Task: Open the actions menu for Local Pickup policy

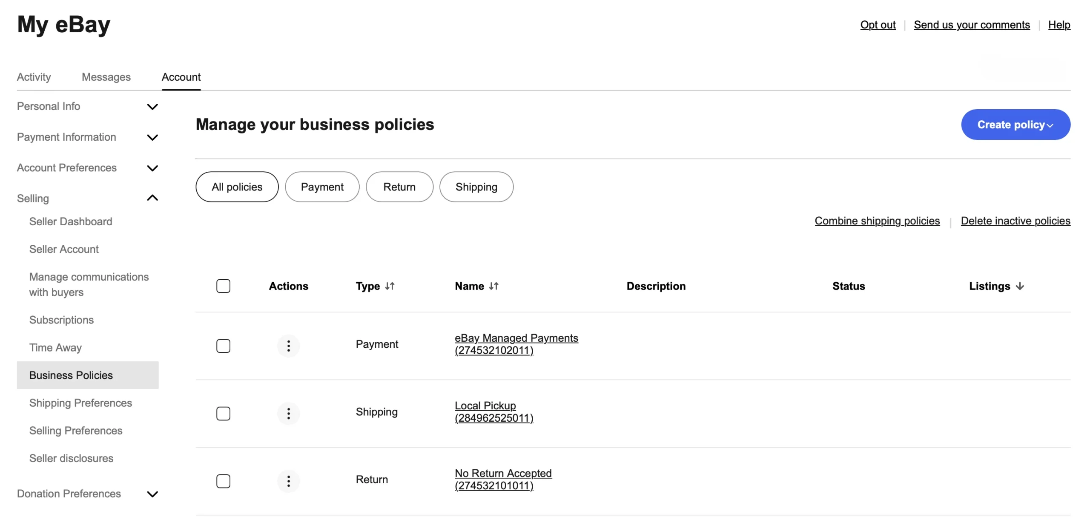Action: 289,413
